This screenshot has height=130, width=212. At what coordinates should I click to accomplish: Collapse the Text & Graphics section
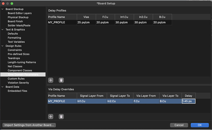3,30
